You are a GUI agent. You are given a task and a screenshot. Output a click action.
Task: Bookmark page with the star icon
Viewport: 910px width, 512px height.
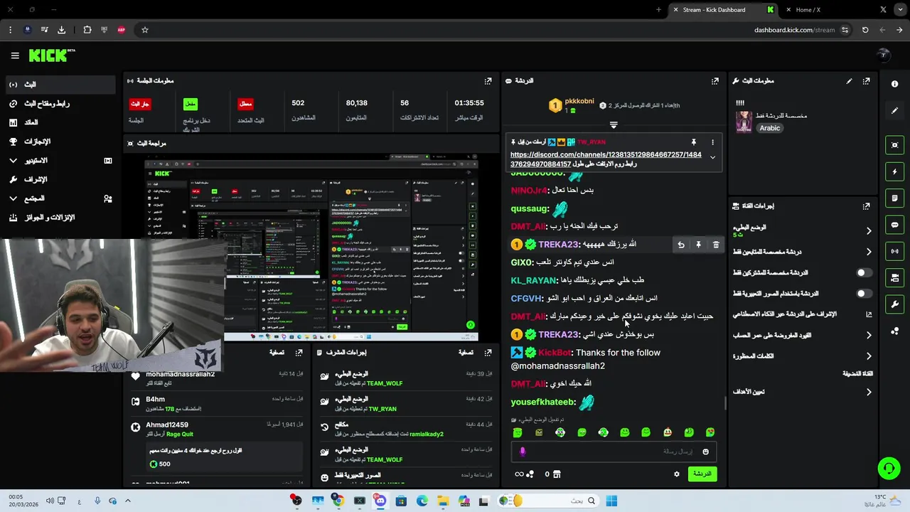coord(145,30)
